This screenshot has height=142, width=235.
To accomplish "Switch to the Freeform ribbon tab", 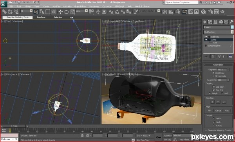I will [41, 17].
